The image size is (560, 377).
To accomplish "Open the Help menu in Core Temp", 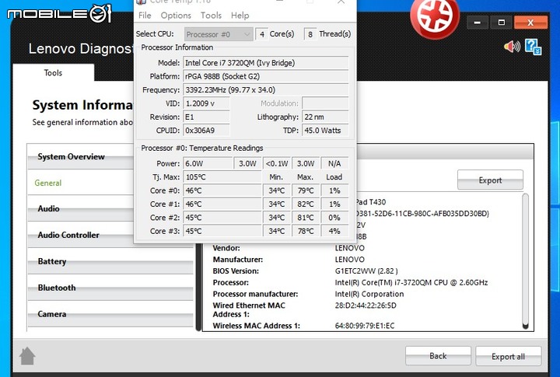I will tap(240, 16).
